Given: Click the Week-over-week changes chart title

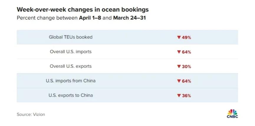Looking at the screenshot, I should [83, 10].
